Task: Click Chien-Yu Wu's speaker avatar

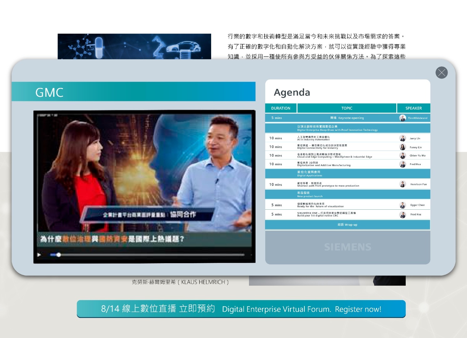Action: coord(402,155)
